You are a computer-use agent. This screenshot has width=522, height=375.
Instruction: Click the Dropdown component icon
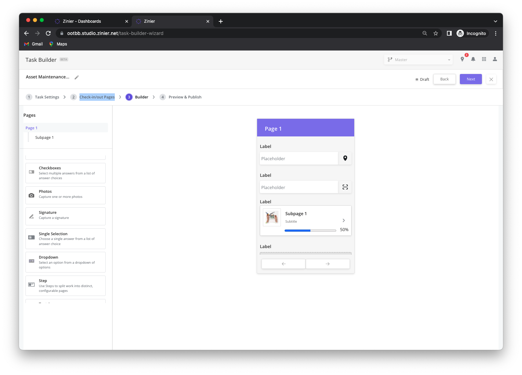(32, 261)
